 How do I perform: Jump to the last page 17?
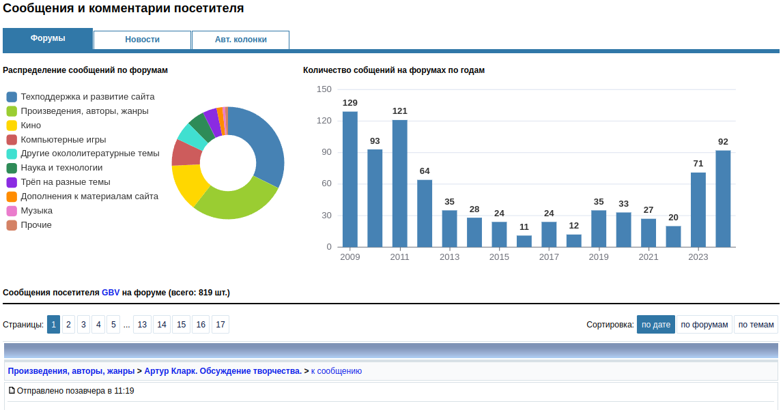click(x=220, y=325)
